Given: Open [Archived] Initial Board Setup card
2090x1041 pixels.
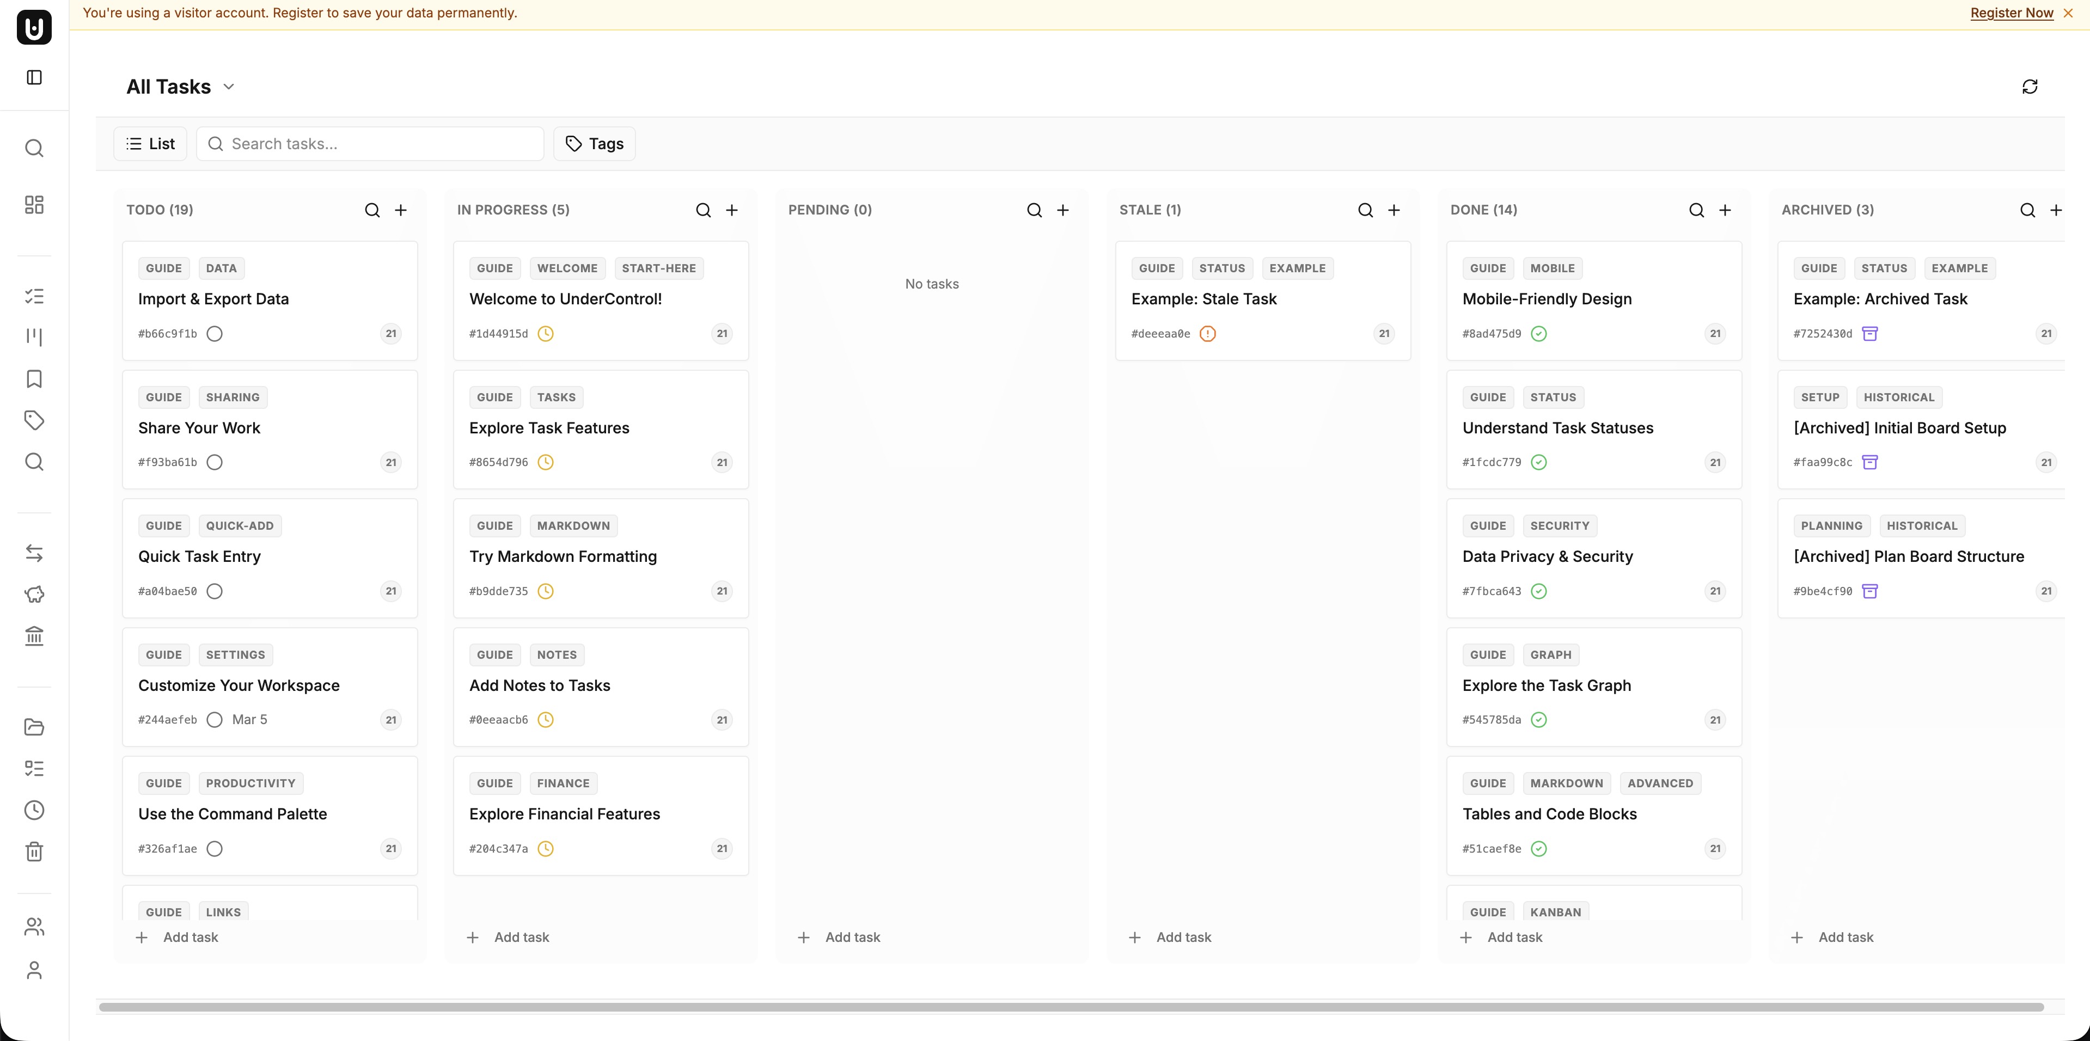Looking at the screenshot, I should click(x=1921, y=430).
